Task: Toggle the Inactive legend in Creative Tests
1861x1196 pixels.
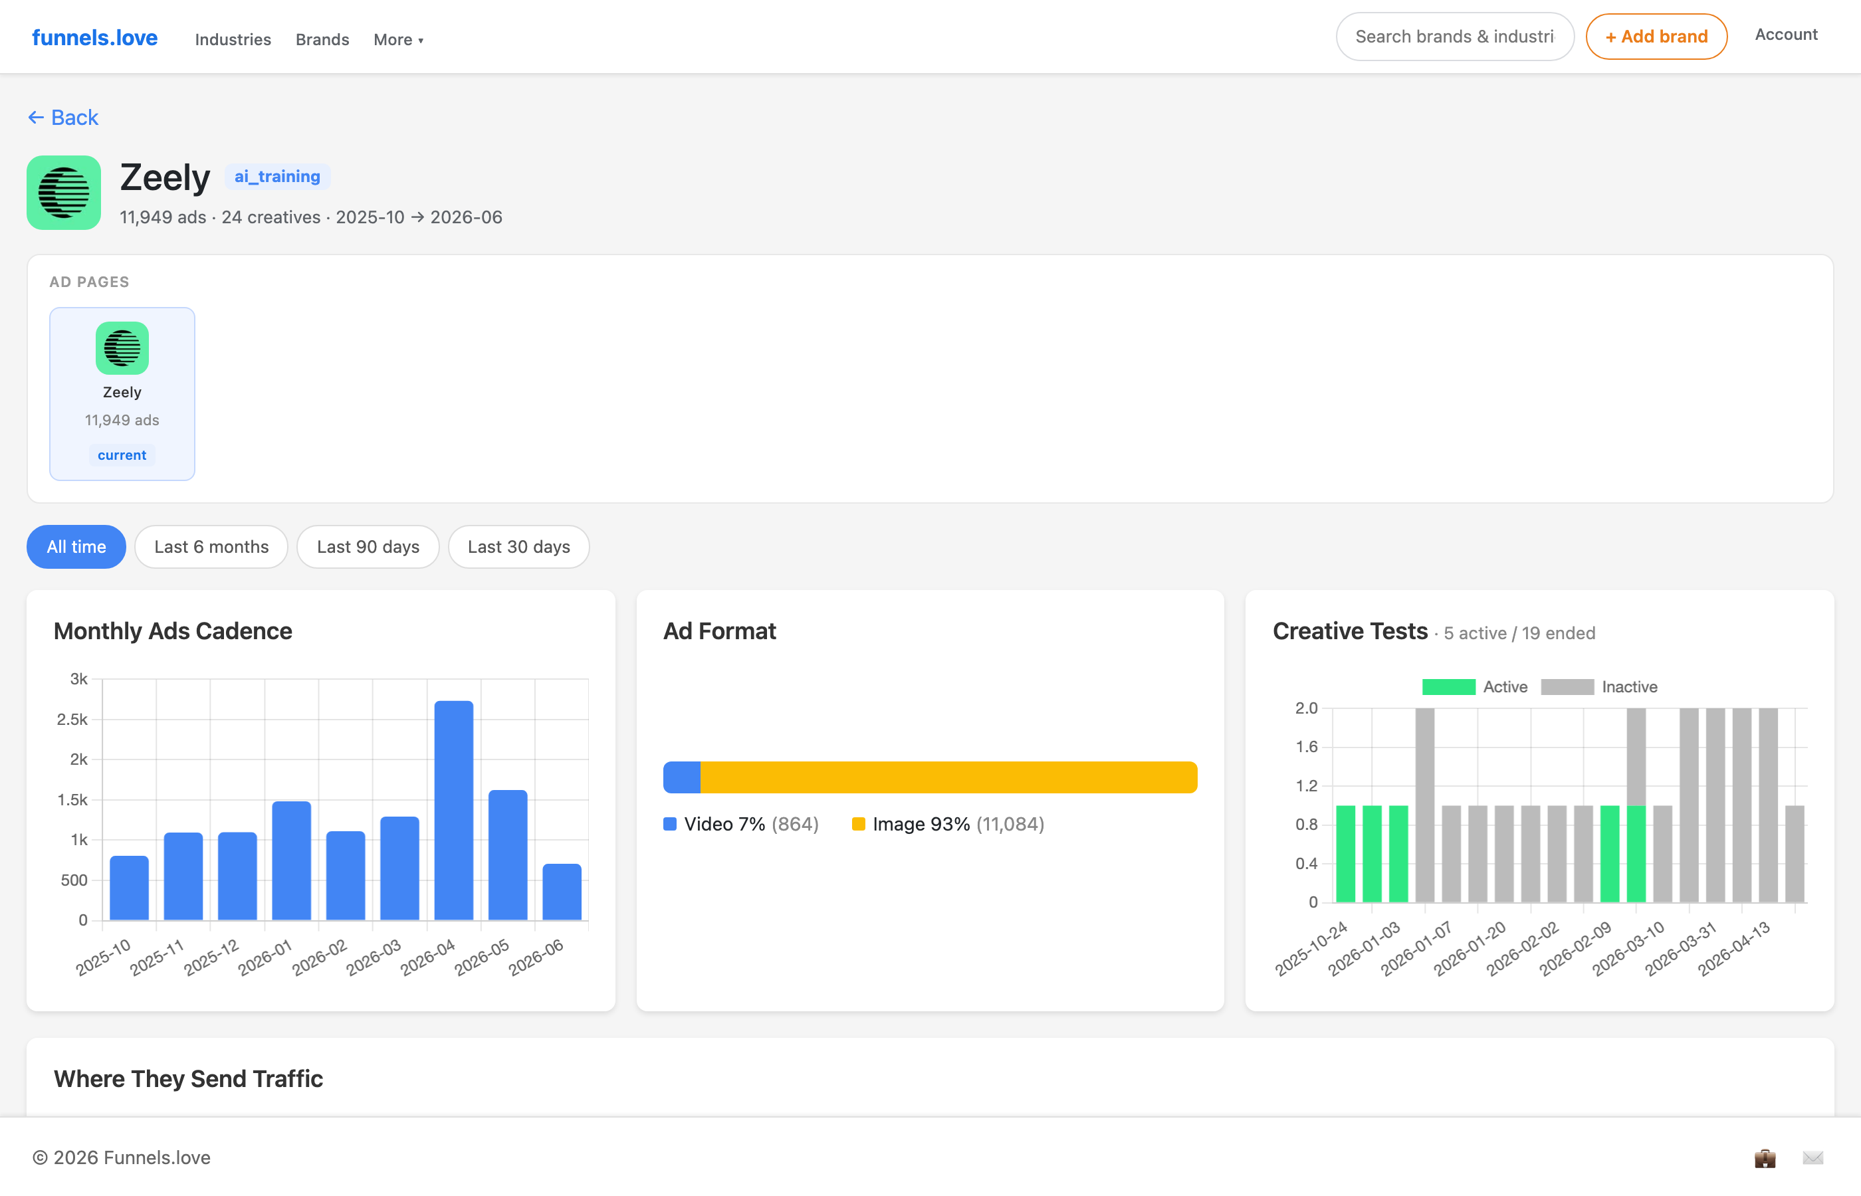Action: tap(1598, 686)
